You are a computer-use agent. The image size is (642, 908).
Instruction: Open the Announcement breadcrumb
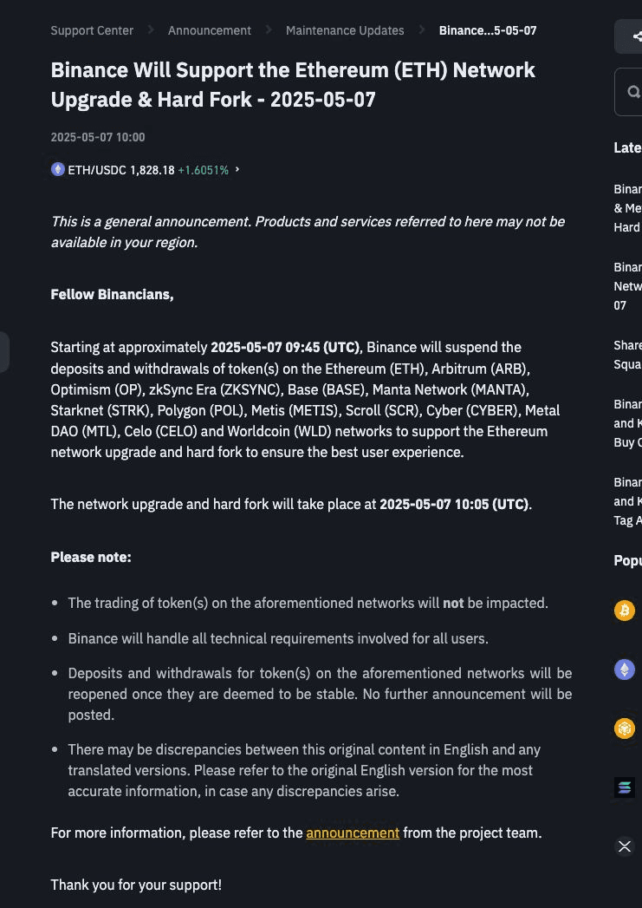click(x=210, y=30)
